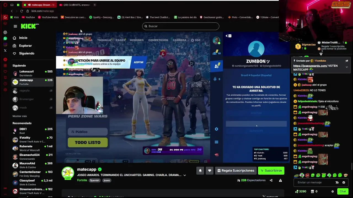
Task: Click the Opera menu logo
Action: click(5, 5)
